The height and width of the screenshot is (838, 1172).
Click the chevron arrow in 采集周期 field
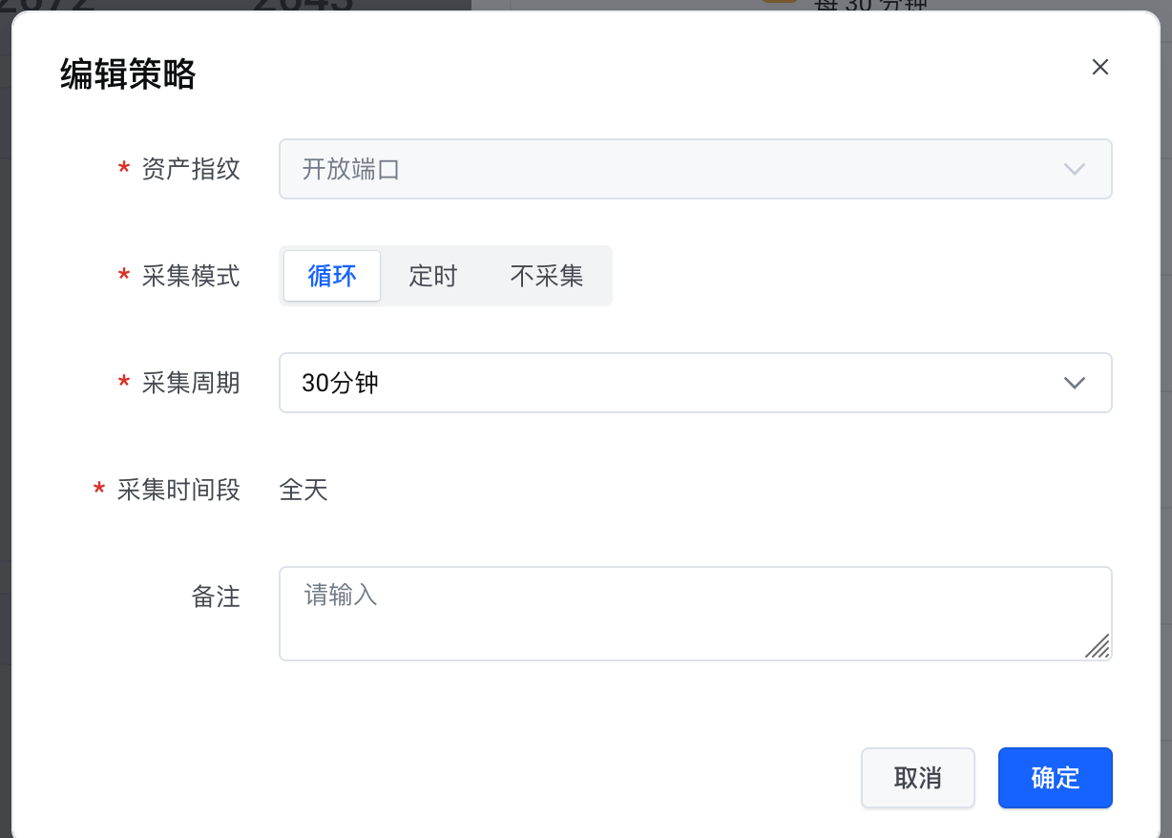[1074, 384]
